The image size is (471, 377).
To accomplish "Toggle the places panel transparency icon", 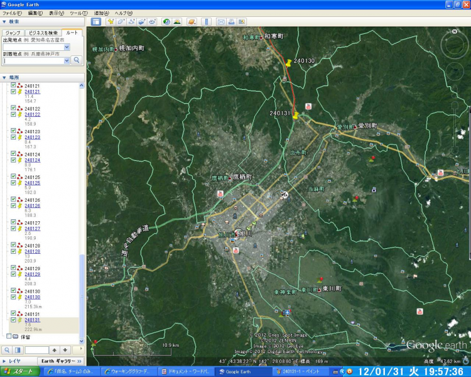I will click(18, 350).
